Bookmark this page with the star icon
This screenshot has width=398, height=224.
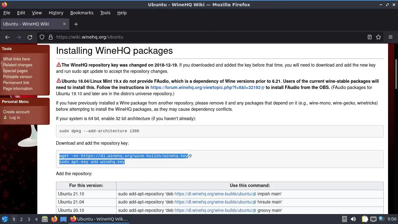pos(378,37)
